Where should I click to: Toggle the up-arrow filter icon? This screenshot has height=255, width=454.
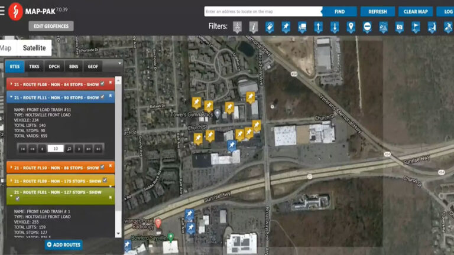pos(319,27)
